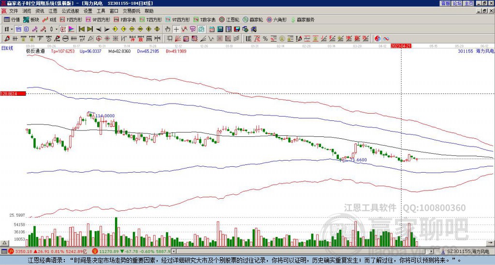Open the T四方形 tool
The height and width of the screenshot is (265, 495).
pyautogui.click(x=151, y=19)
